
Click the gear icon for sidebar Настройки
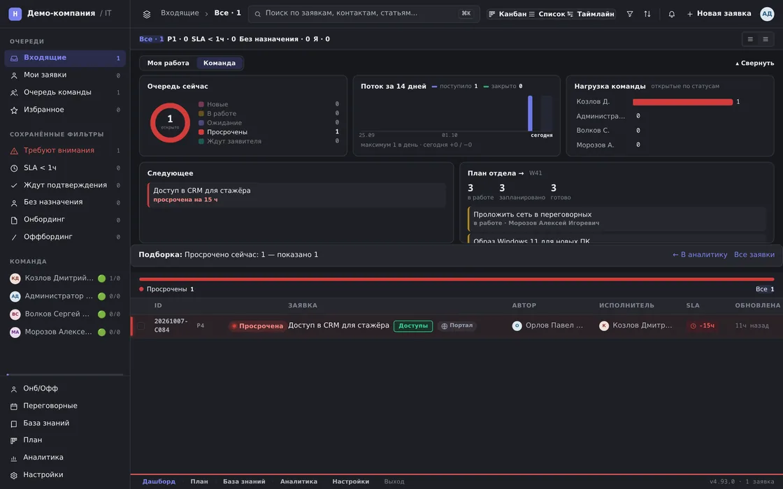[13, 476]
